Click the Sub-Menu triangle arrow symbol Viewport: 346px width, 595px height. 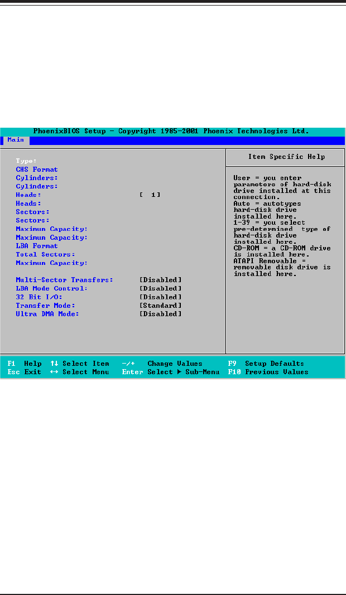click(x=179, y=373)
